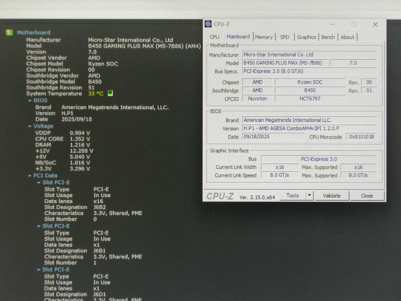Collapse the BIOS tree section
This screenshot has height=301, width=401.
[30, 100]
